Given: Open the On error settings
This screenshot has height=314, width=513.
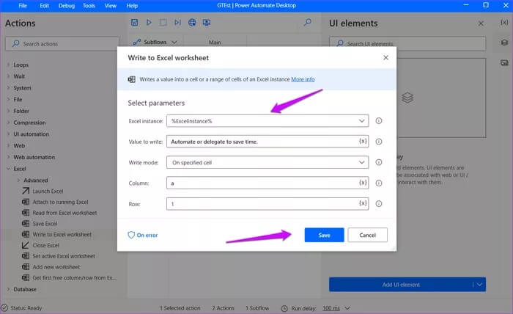Looking at the screenshot, I should [143, 235].
